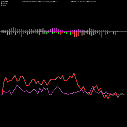Click the Price legend color swatch
This screenshot has width=127, height=127.
[2, 5]
